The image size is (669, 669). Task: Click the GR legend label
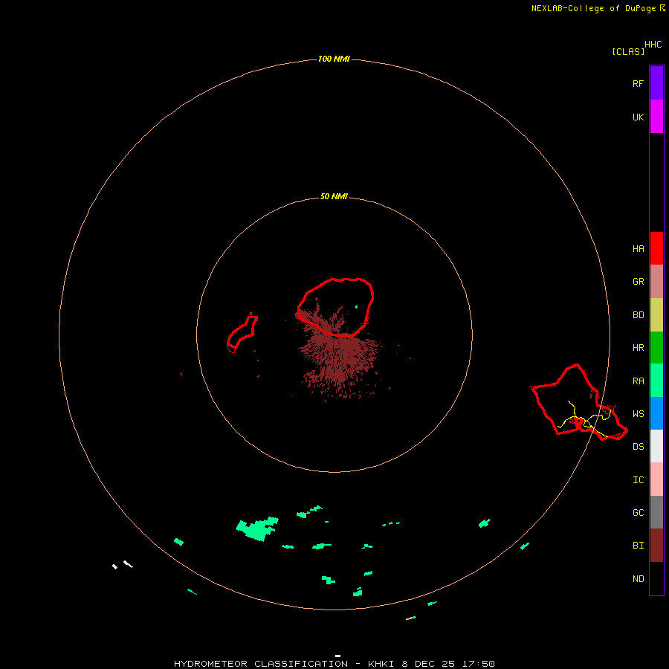(x=638, y=282)
